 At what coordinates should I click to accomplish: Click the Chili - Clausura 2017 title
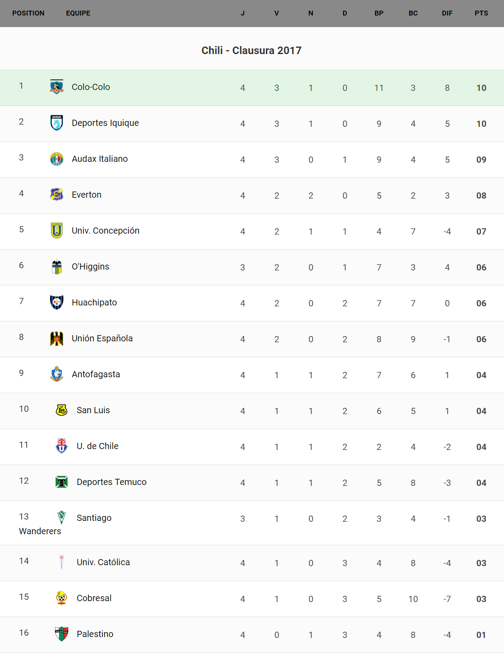[x=251, y=51]
